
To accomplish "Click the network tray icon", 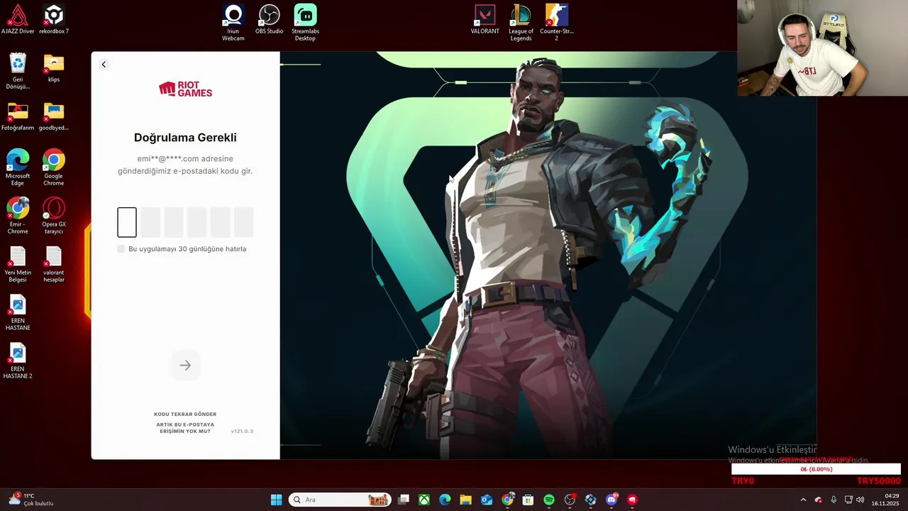I will click(x=848, y=500).
